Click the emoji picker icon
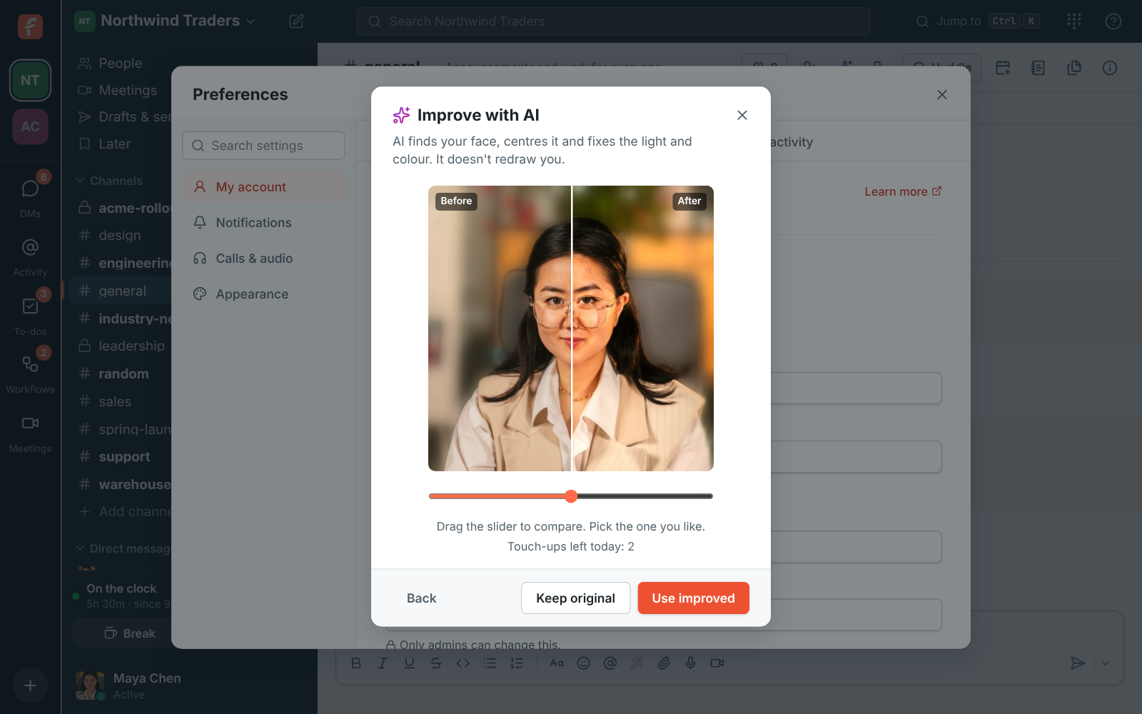 (x=583, y=663)
